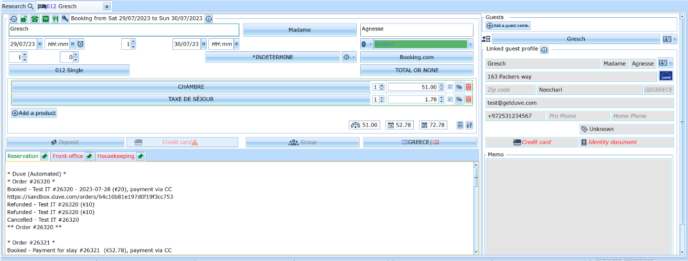Open arrival HH:mm time picker
Image resolution: width=688 pixels, height=261 pixels.
click(73, 44)
